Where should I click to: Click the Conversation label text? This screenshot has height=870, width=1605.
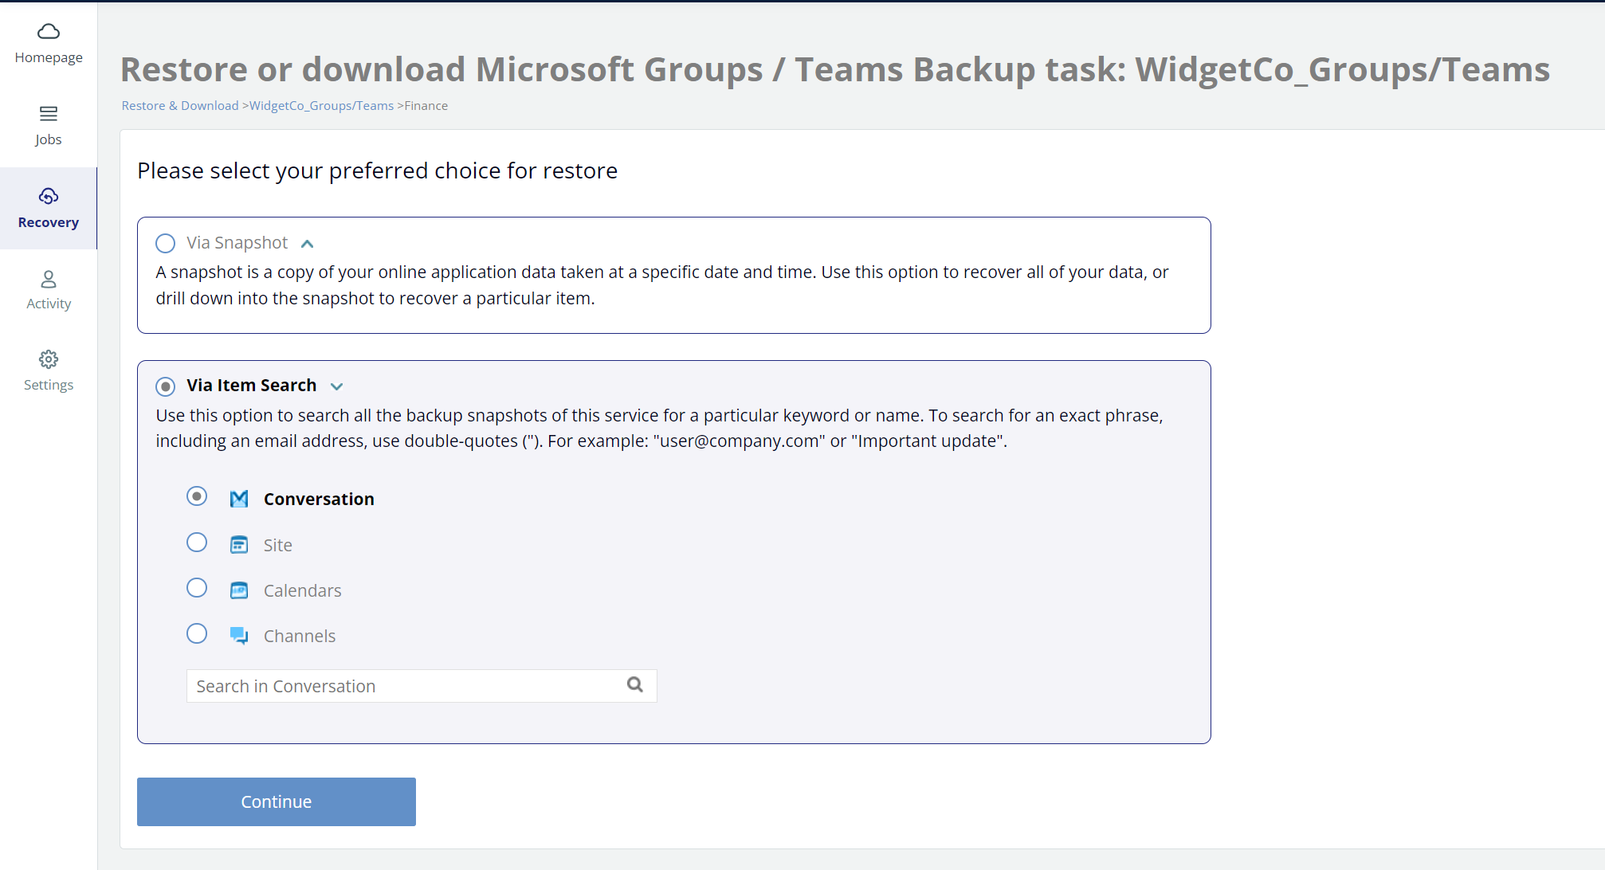click(319, 500)
